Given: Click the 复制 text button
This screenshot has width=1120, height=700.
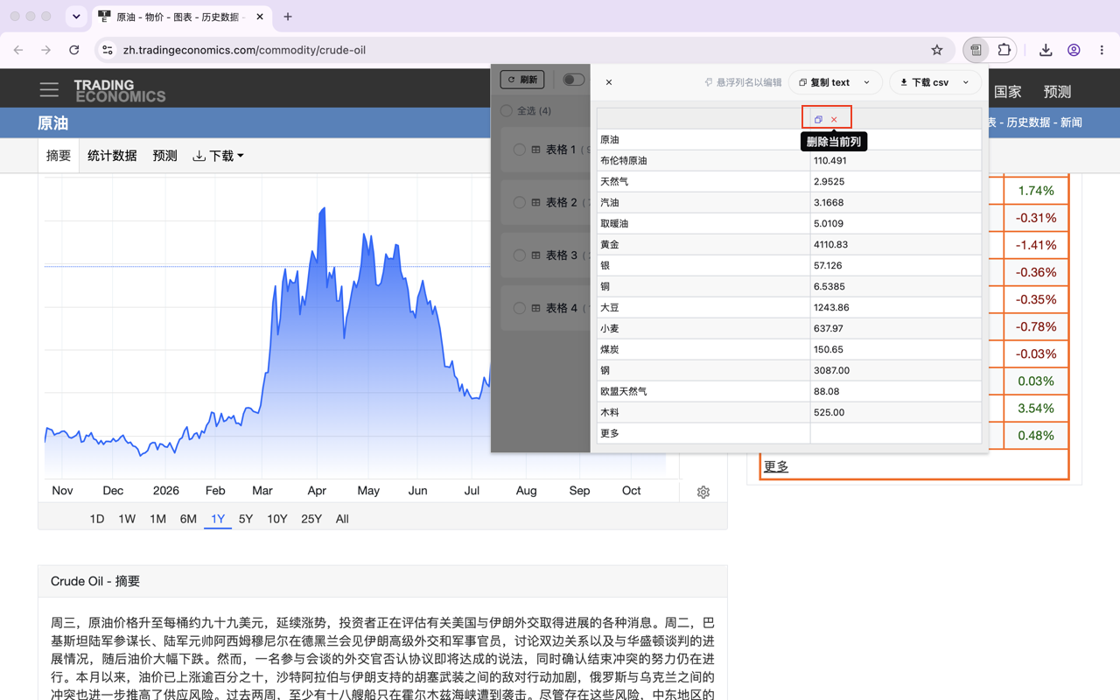Looking at the screenshot, I should tap(823, 82).
